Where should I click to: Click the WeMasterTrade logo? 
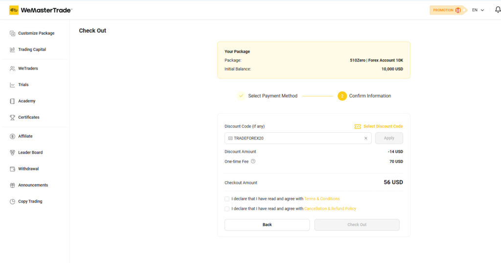[41, 10]
